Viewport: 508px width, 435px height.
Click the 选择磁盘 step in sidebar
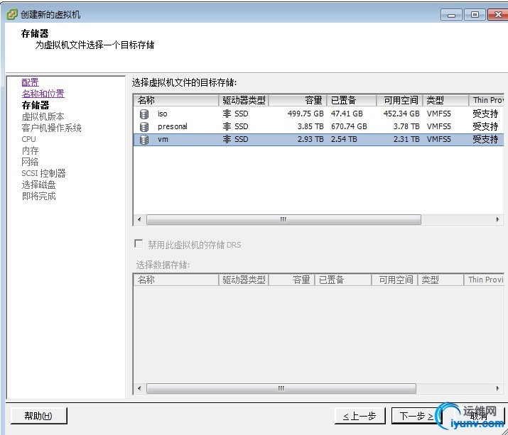tap(38, 185)
